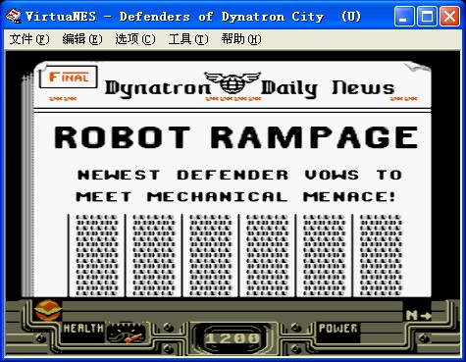Open the 文件(F) menu
This screenshot has height=362, width=466.
coord(29,39)
